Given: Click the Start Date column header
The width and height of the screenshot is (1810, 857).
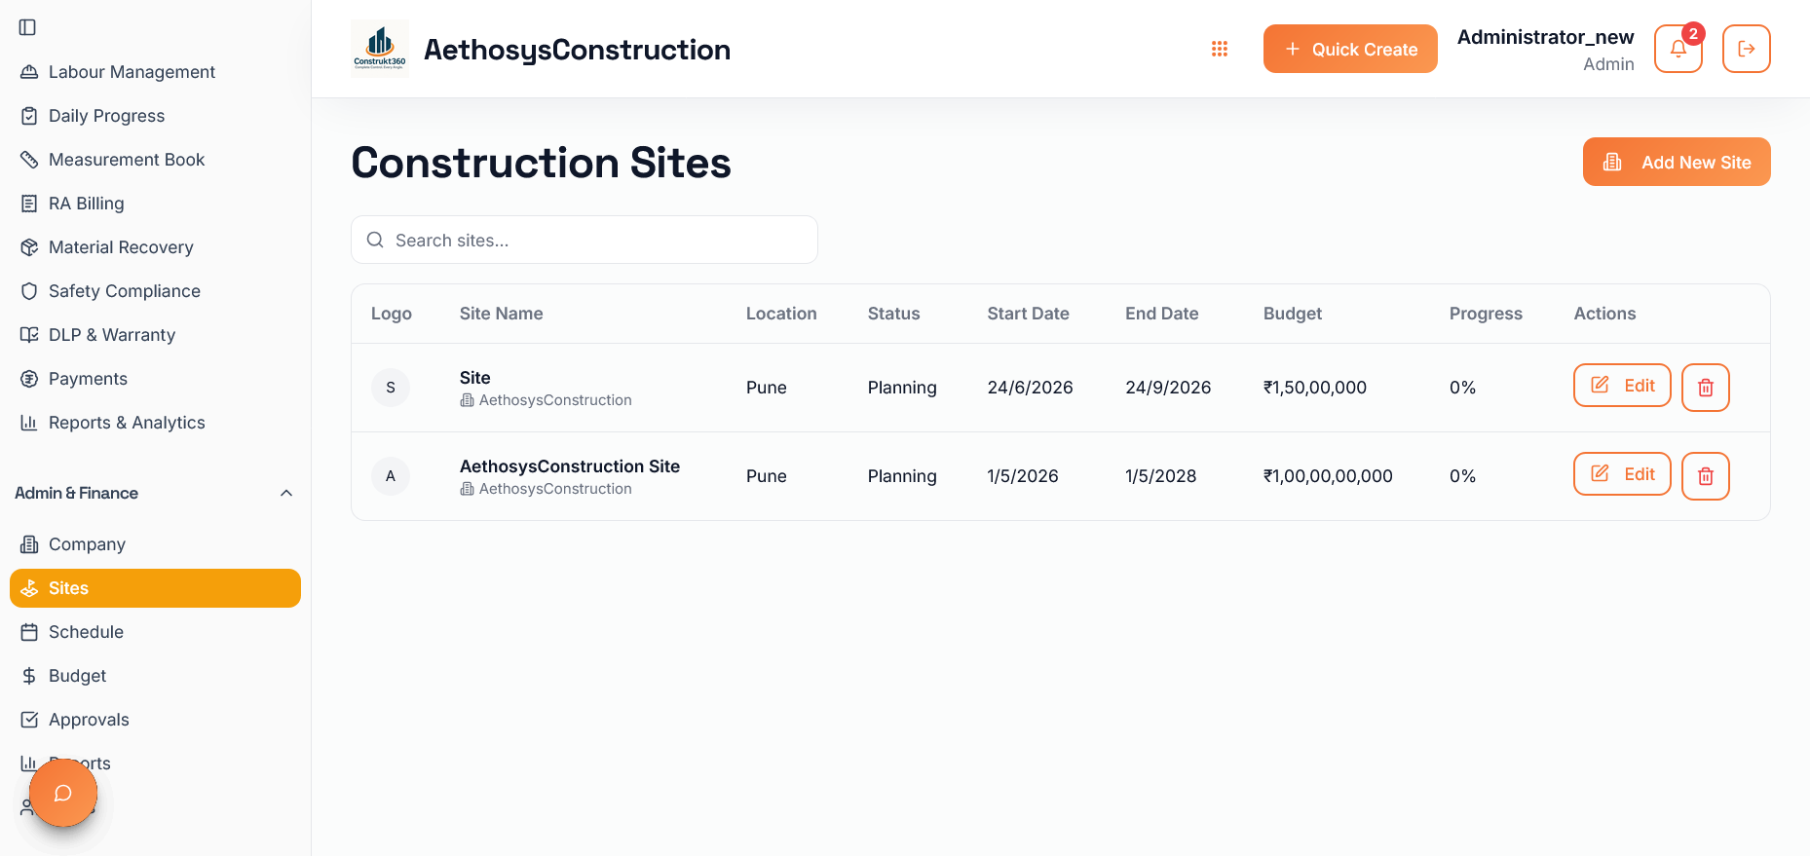Looking at the screenshot, I should click(1028, 314).
